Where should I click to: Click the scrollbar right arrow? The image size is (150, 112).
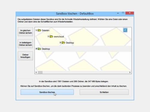tap(130, 72)
